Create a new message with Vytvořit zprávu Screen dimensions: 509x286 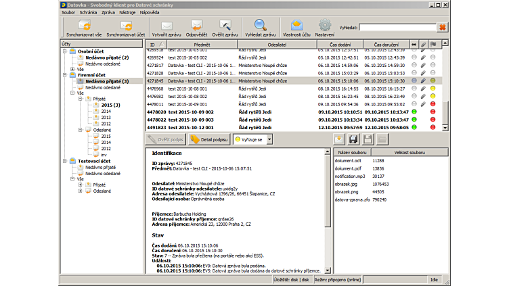(x=167, y=26)
